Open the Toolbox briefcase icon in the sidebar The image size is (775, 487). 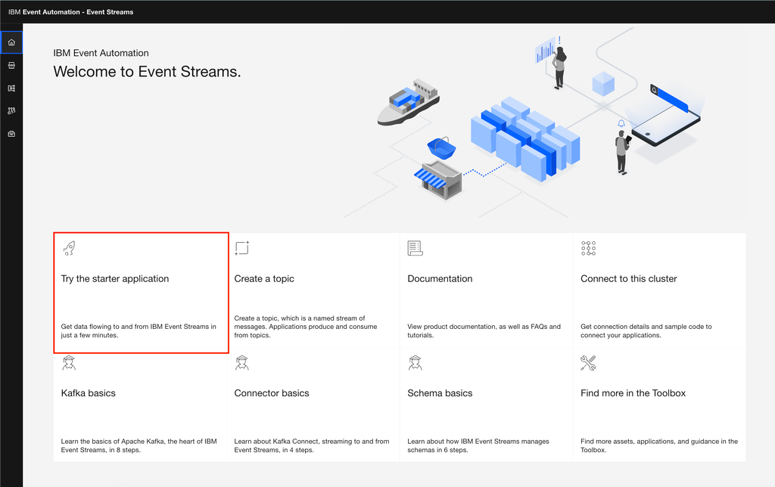click(x=11, y=134)
